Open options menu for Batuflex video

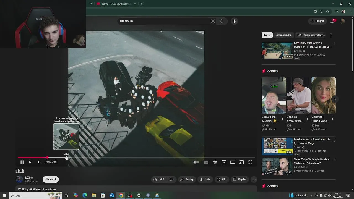(334, 44)
